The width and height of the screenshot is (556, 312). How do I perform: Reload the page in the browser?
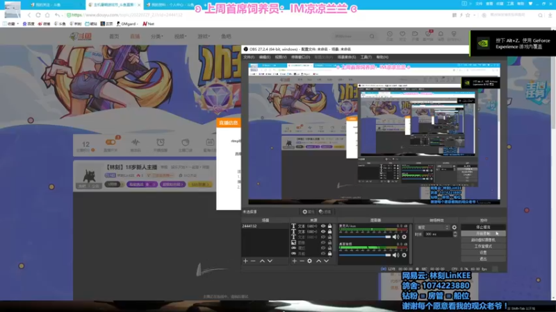coord(38,15)
